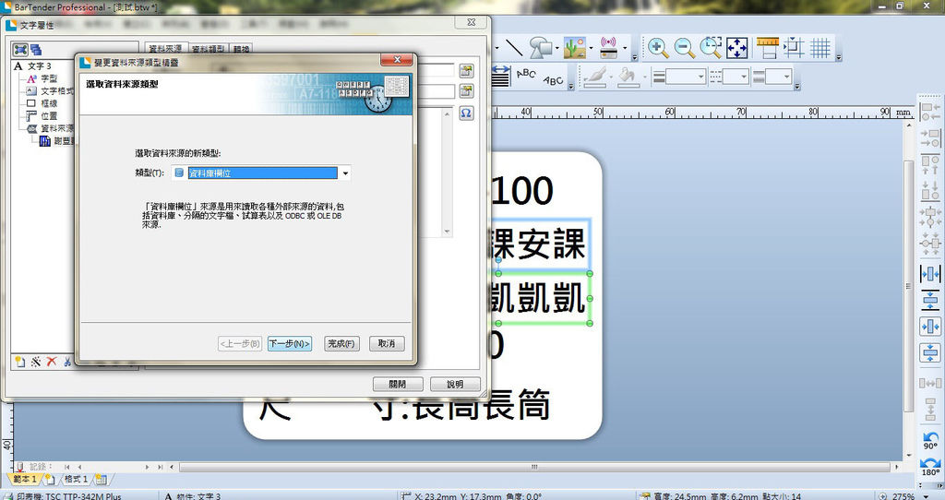The width and height of the screenshot is (945, 500).
Task: Click the center horizontally on label icon
Action: (x=930, y=327)
